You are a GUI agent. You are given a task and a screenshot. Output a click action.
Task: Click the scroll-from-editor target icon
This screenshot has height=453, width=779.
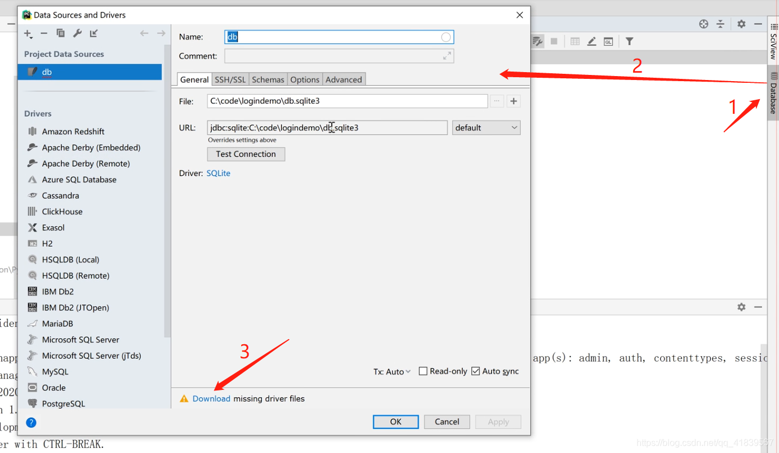click(704, 24)
